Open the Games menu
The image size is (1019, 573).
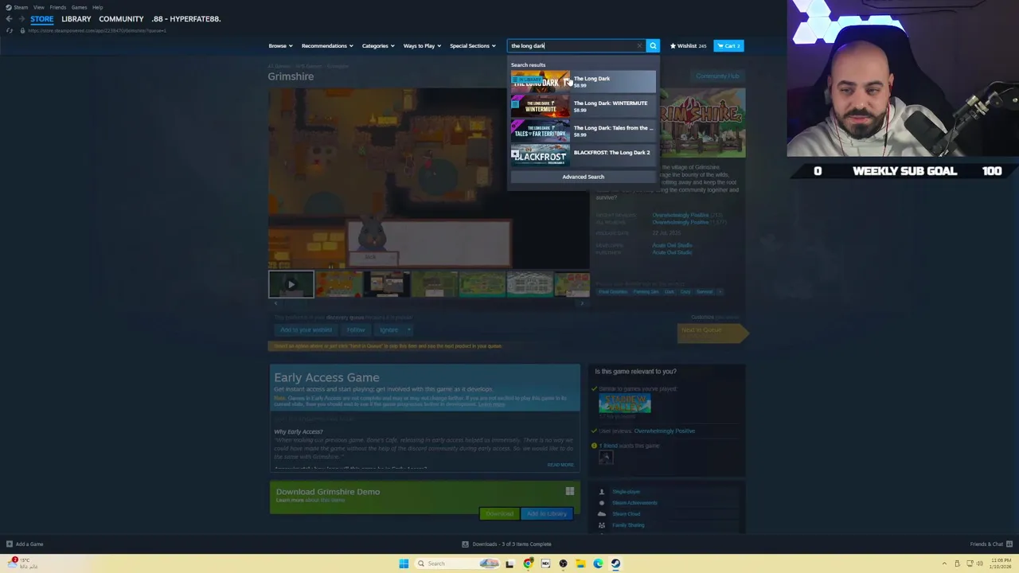(79, 7)
